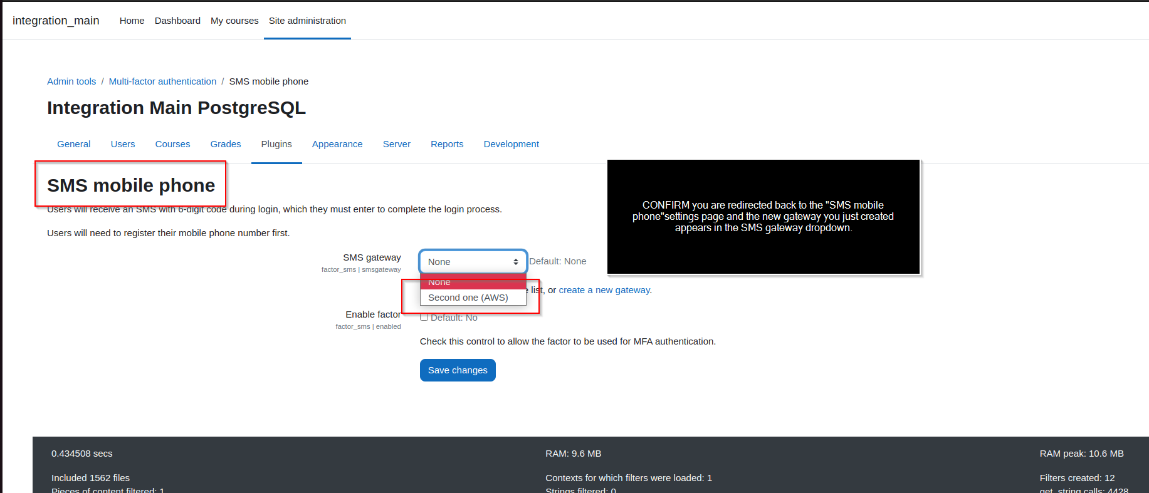Click the "SMS gateway" field label
The width and height of the screenshot is (1149, 493).
(x=372, y=257)
